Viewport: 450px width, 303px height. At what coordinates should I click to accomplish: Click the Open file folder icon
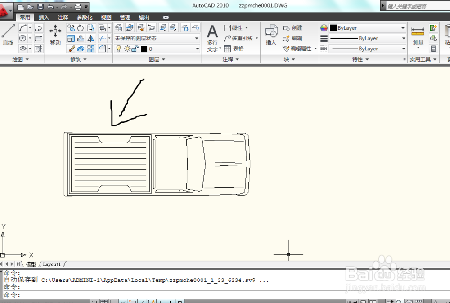point(31,7)
